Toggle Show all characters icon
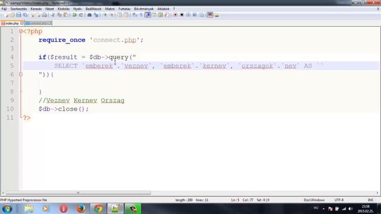Viewport: 381px width, 214px height. [141, 15]
